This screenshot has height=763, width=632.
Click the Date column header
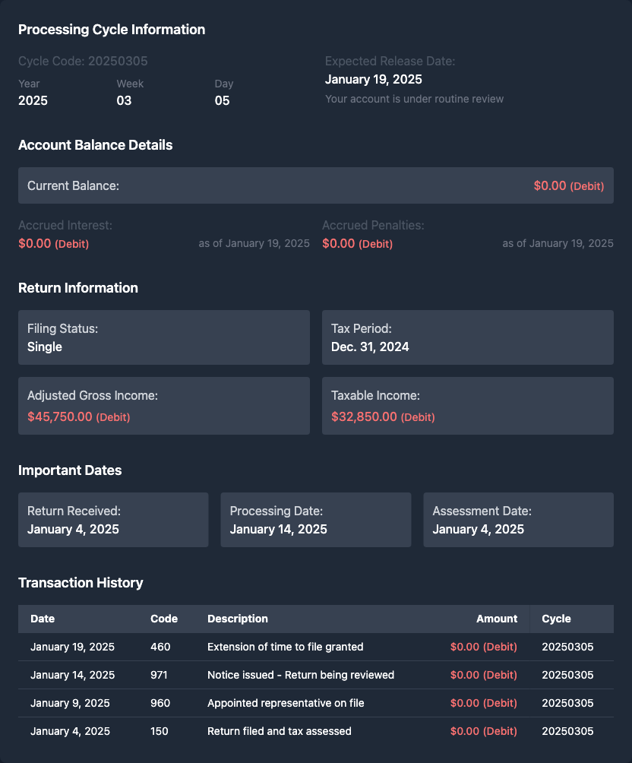pyautogui.click(x=43, y=619)
